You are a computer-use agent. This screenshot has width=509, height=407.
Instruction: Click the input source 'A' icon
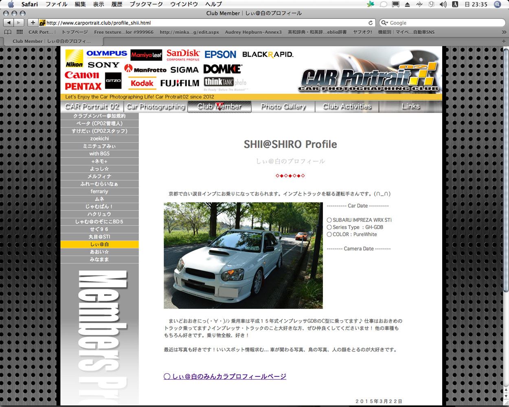click(x=455, y=4)
